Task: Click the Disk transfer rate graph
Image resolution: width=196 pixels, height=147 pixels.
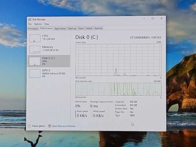Action: tap(118, 89)
